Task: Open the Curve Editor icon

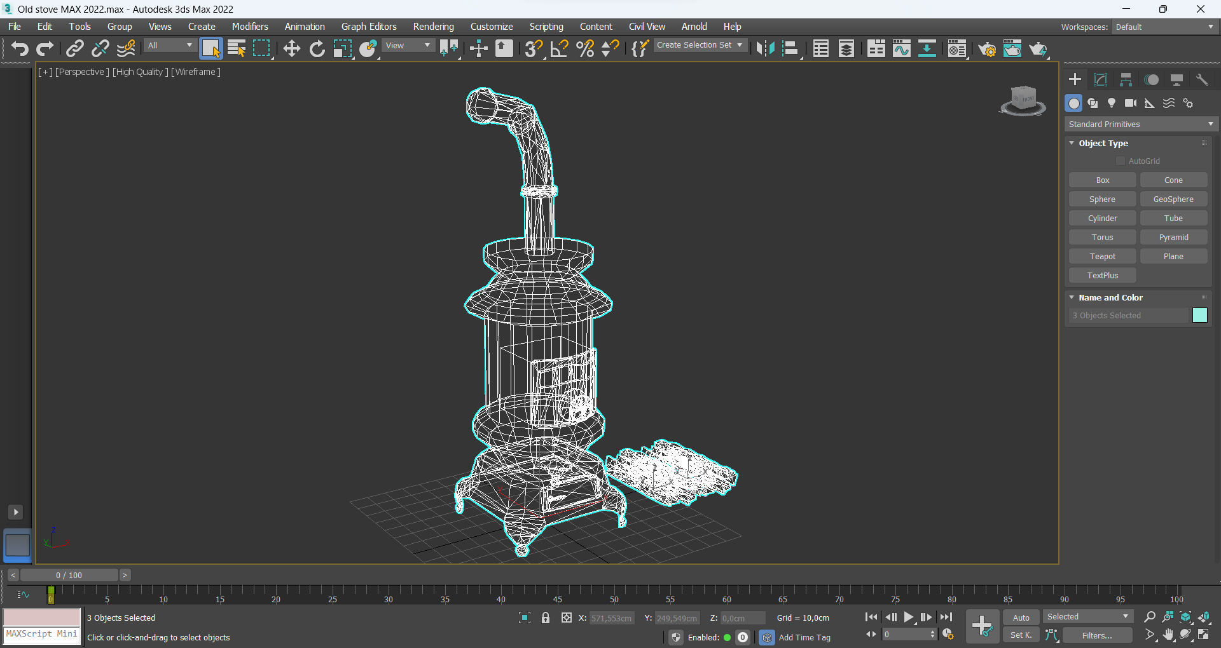Action: click(x=901, y=48)
